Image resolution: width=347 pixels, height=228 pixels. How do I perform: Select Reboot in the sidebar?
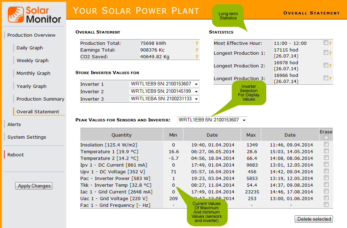(x=16, y=155)
